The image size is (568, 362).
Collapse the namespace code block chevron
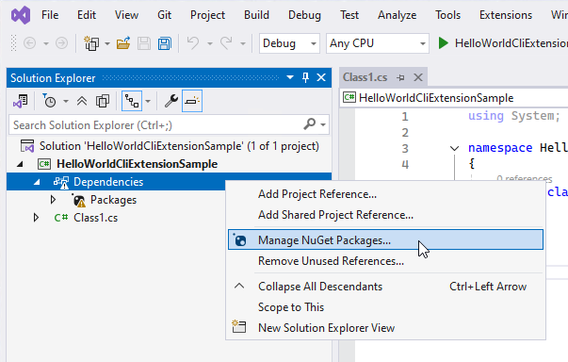point(454,148)
